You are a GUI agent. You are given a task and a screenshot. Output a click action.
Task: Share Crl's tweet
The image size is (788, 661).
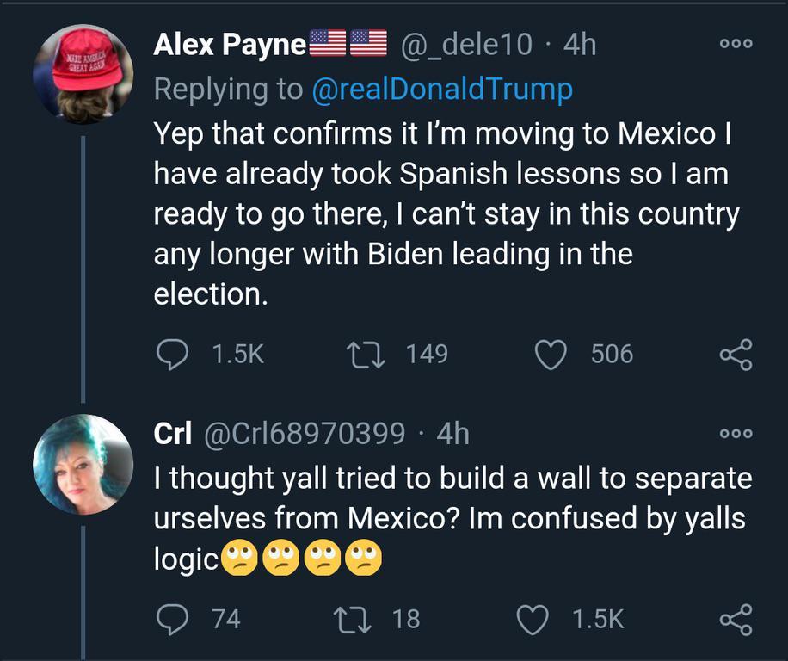tap(736, 619)
